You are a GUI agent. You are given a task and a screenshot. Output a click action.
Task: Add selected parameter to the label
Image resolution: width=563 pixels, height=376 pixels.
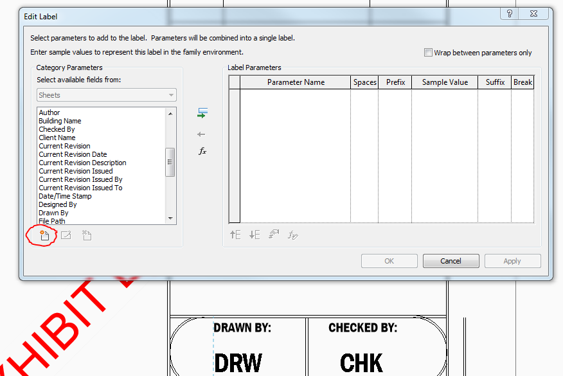click(x=202, y=112)
